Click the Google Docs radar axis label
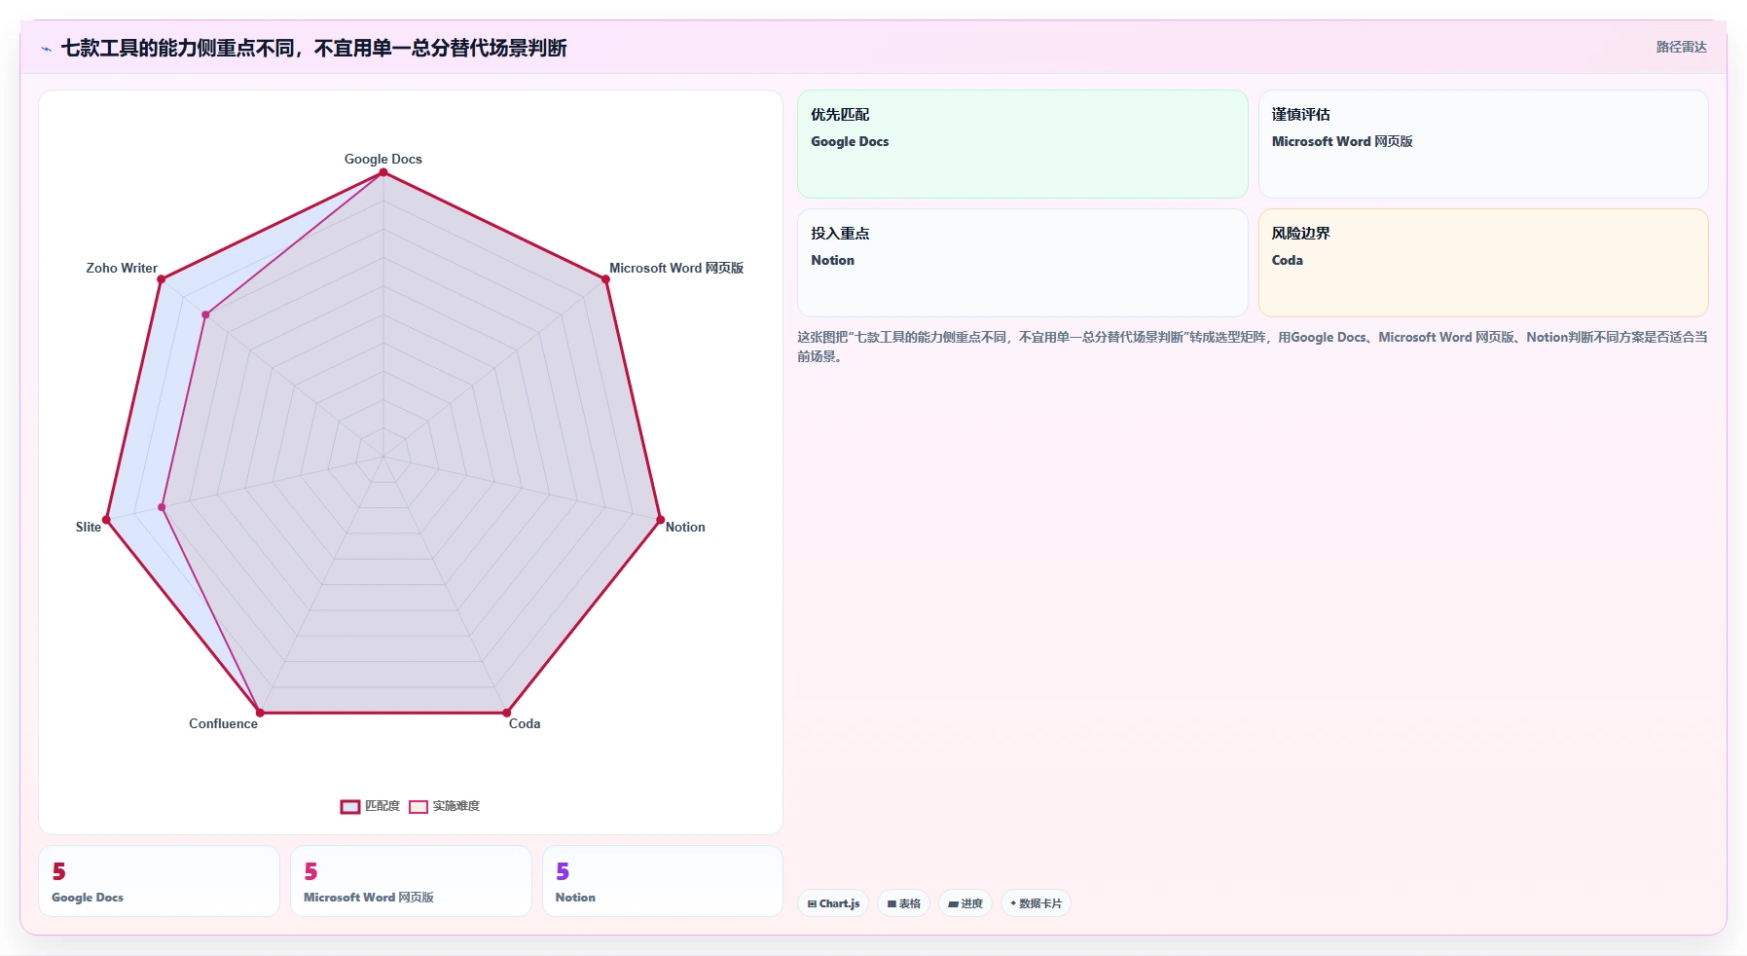This screenshot has height=956, width=1747. click(x=383, y=159)
